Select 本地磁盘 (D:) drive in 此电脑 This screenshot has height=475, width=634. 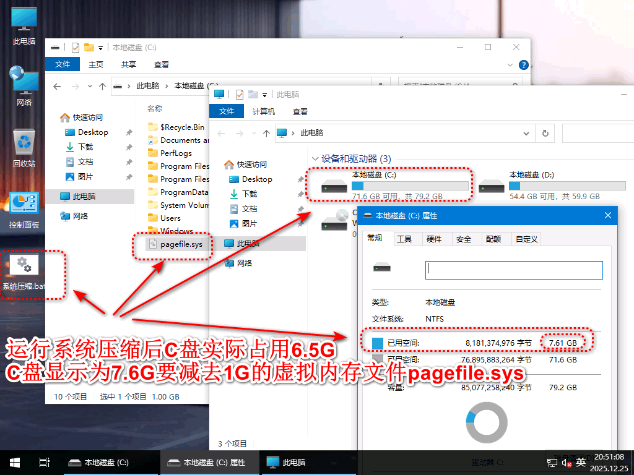[552, 186]
